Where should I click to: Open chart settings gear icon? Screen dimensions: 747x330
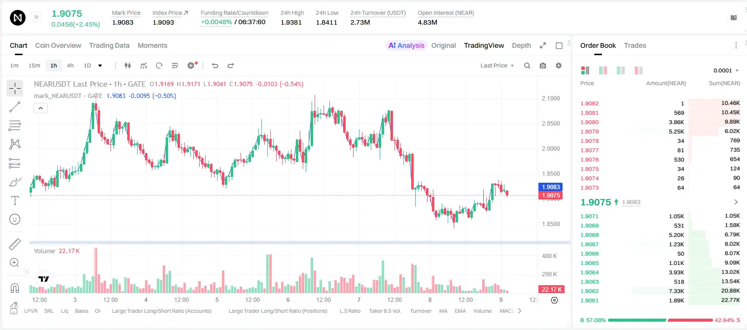[559, 66]
